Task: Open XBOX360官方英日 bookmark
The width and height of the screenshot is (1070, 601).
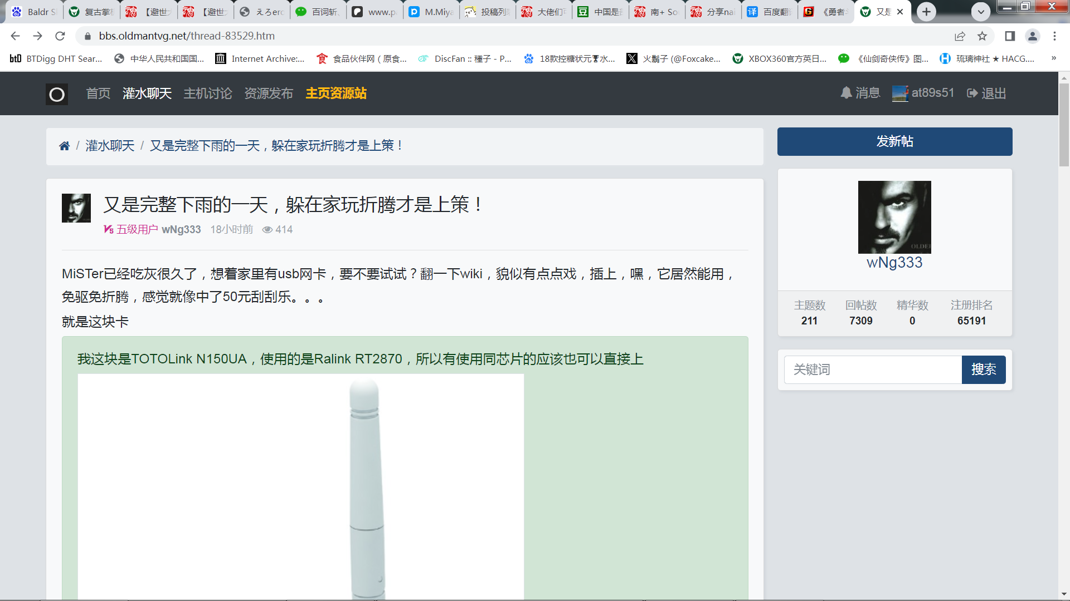Action: coord(780,58)
